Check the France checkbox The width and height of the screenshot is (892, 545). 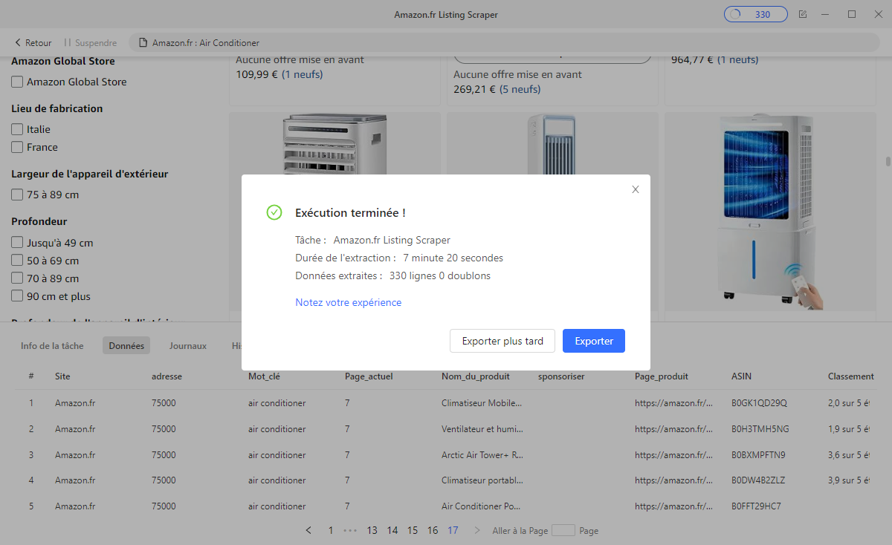tap(17, 147)
